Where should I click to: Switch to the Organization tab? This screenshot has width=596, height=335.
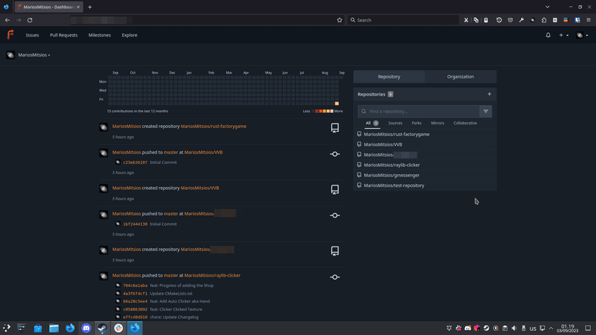(460, 76)
